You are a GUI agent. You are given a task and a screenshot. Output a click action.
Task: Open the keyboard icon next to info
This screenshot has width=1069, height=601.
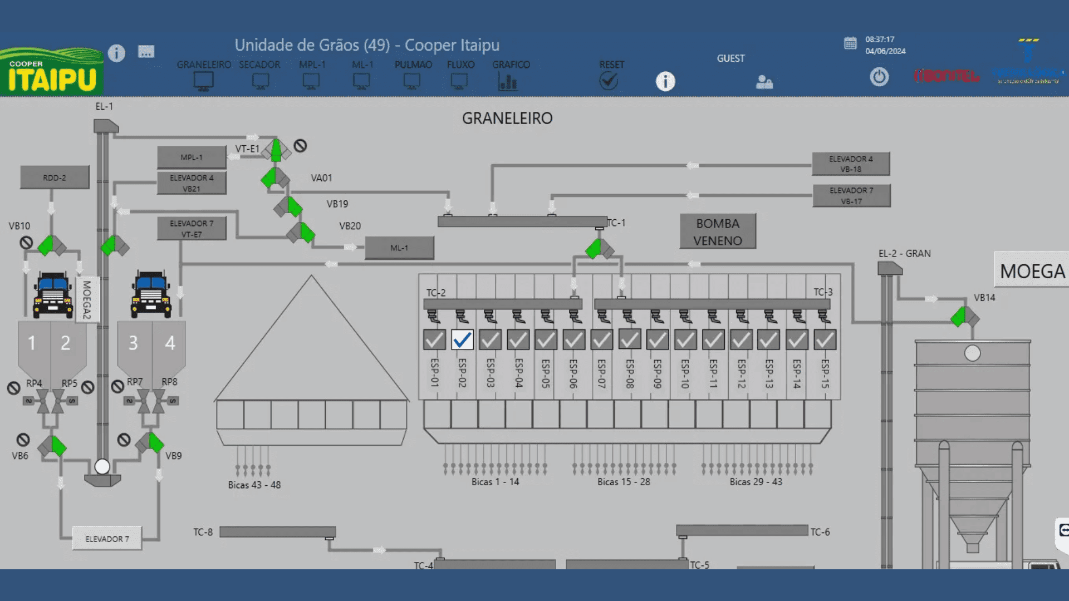pyautogui.click(x=146, y=52)
